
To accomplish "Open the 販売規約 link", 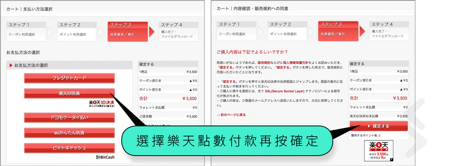I will [x=264, y=62].
